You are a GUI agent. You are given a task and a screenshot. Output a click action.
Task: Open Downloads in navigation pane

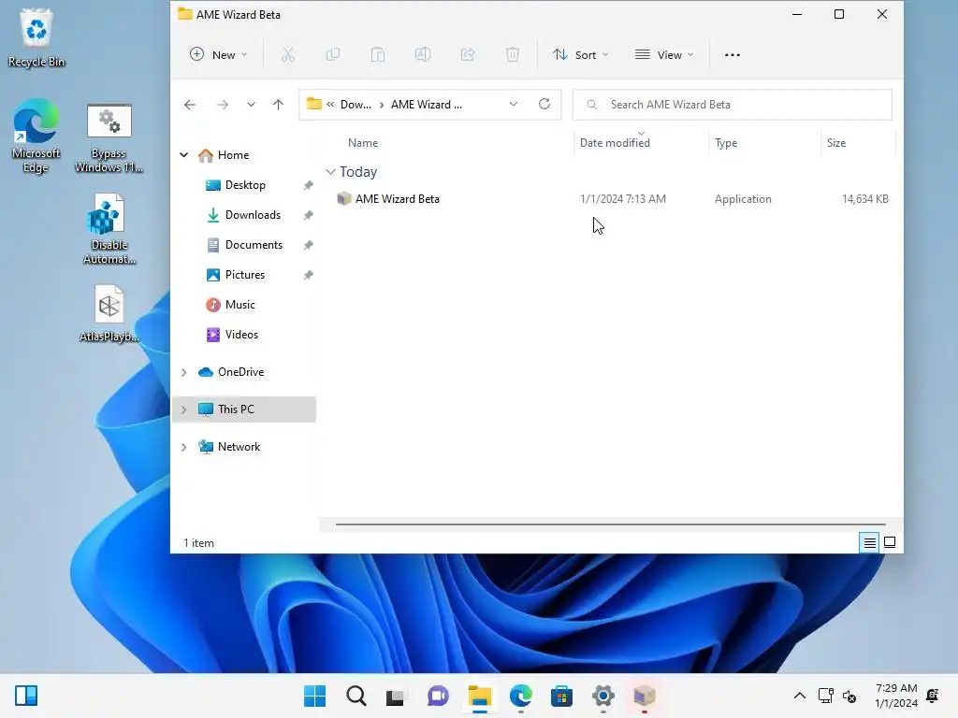point(253,215)
